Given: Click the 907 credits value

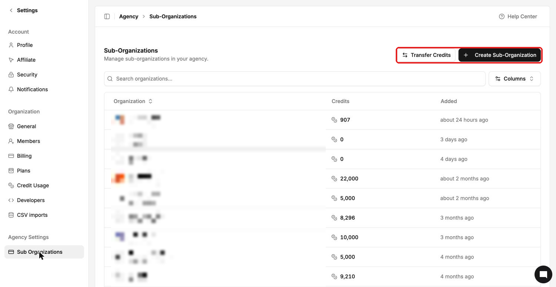Looking at the screenshot, I should pos(345,120).
